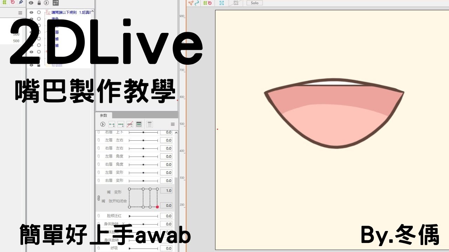Click the up arrow of the 参数 scrollbar
The image size is (449, 252).
[x=176, y=132]
